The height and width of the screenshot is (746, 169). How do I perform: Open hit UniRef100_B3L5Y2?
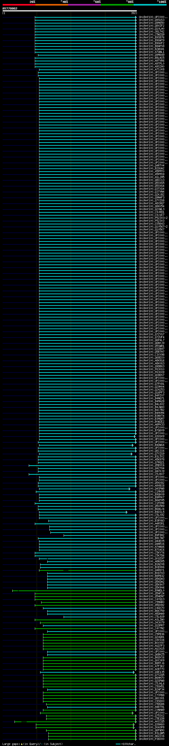[152, 457]
